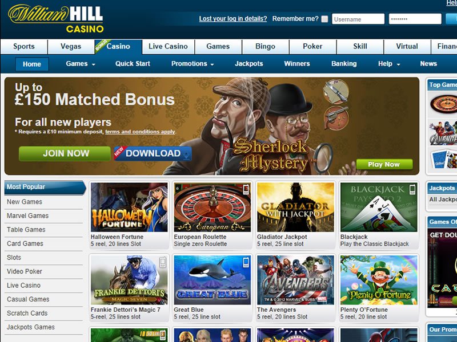457x342 pixels.
Task: Click mobile icon on Great Blue tile
Action: pos(246,262)
